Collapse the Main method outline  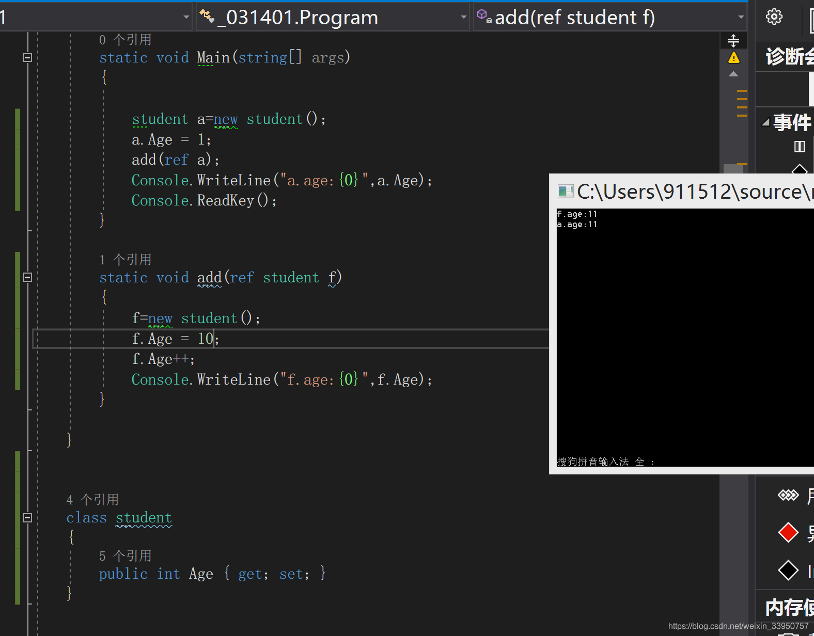click(x=27, y=57)
